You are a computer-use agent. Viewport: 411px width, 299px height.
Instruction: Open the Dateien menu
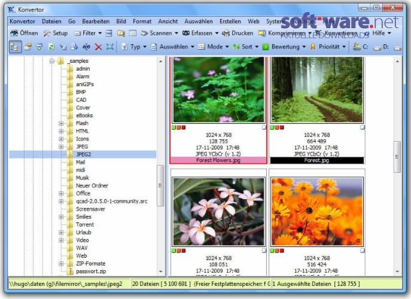tap(51, 21)
